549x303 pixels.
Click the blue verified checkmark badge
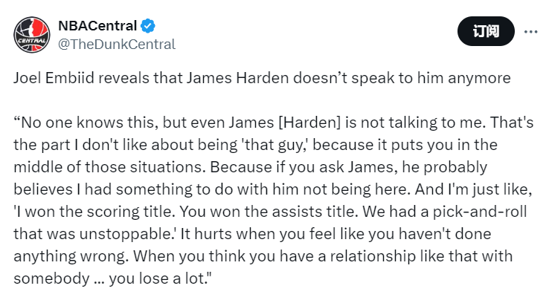click(x=148, y=26)
